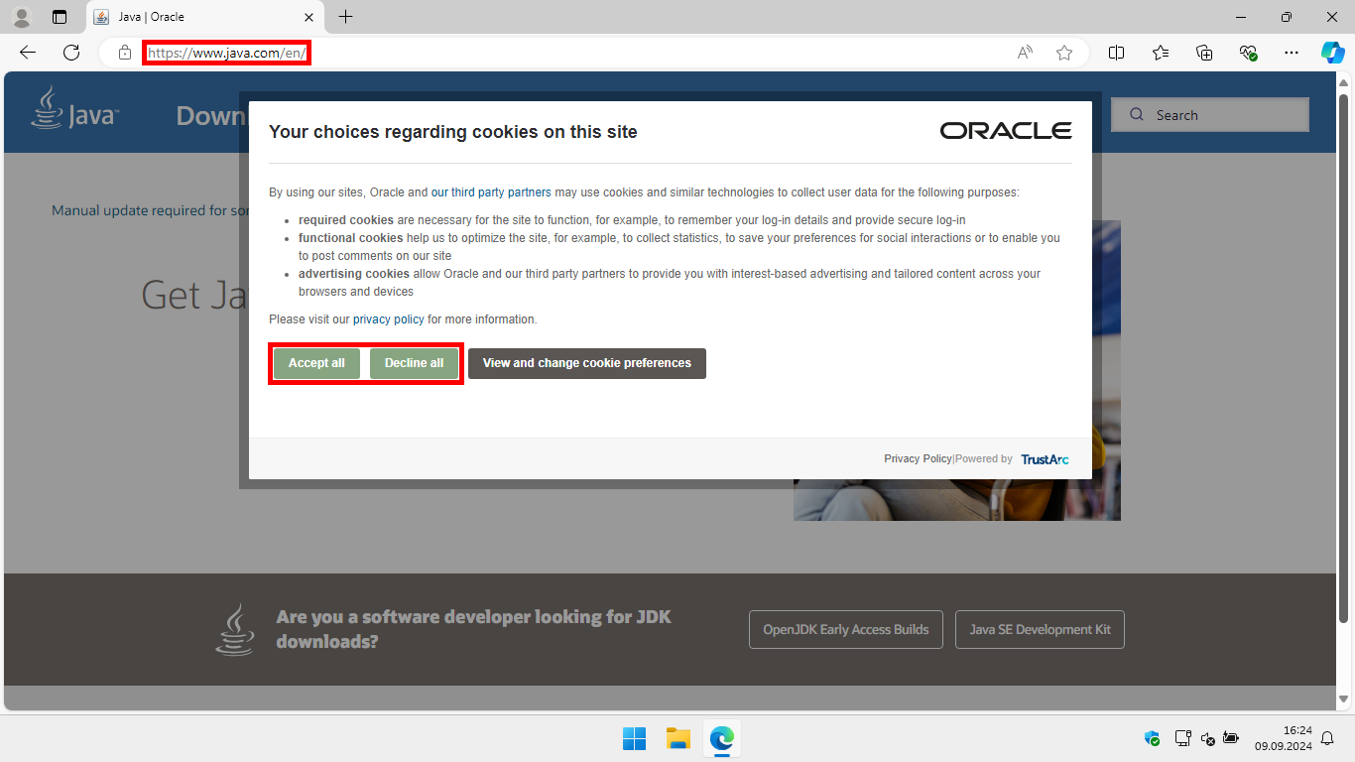Open Edge Settings and more menu
Viewport: 1355px width, 762px height.
pyautogui.click(x=1291, y=53)
